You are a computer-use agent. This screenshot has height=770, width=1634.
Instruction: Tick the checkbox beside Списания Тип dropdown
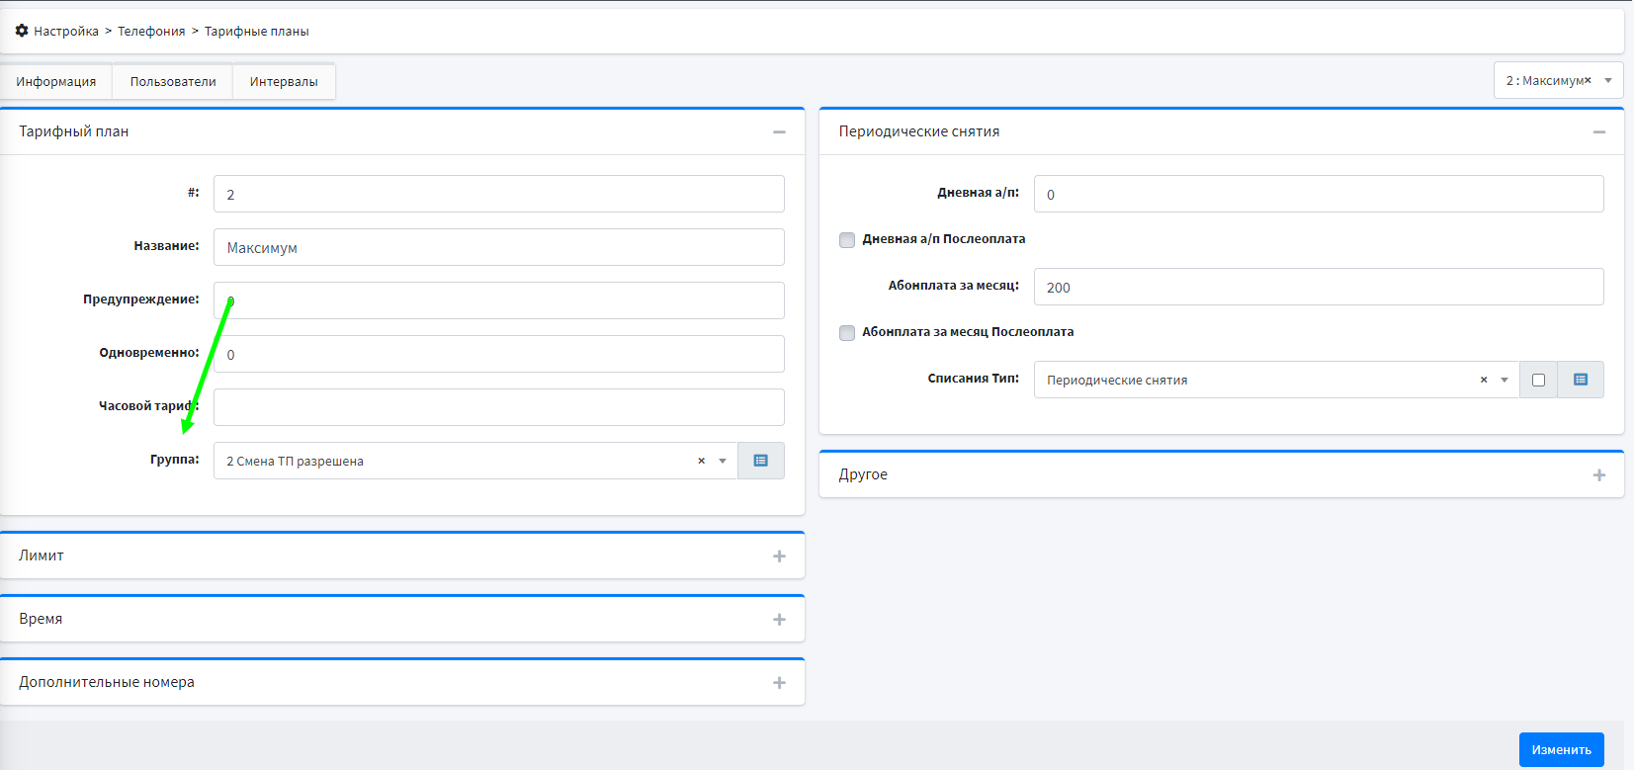pyautogui.click(x=1538, y=381)
